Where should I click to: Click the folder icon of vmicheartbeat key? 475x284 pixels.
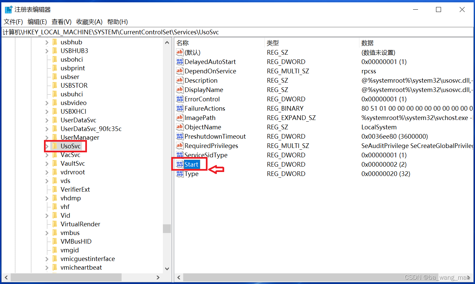(x=55, y=267)
